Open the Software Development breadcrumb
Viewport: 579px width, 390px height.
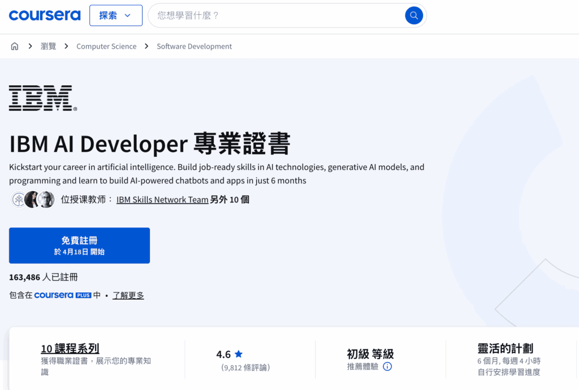point(195,46)
